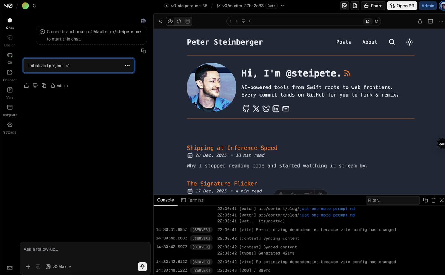Go forward in preview browser

click(x=236, y=21)
